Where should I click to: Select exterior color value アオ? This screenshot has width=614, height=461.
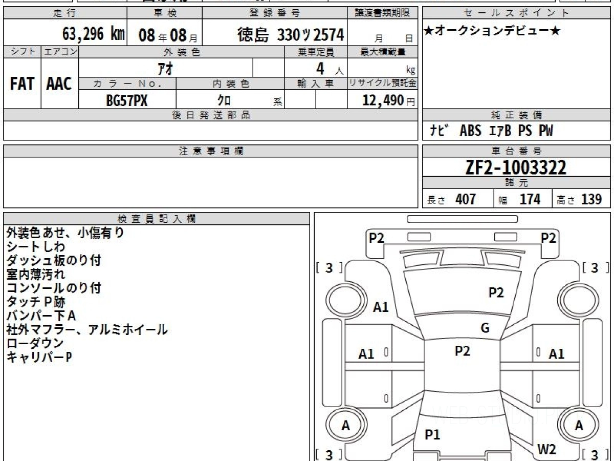[166, 68]
